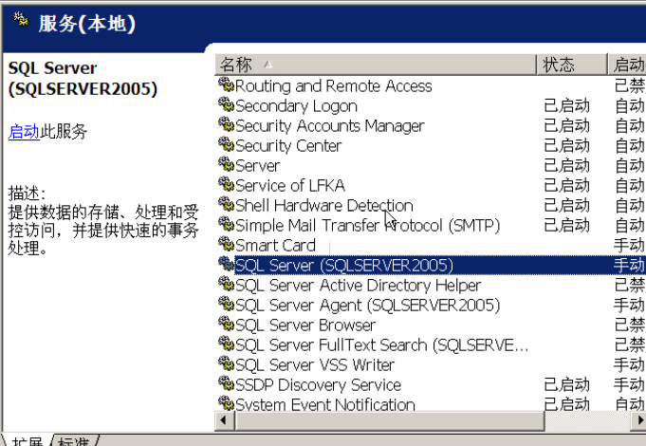646x446 pixels.
Task: Click gear icon beside SQL Server Agent
Action: [x=226, y=305]
